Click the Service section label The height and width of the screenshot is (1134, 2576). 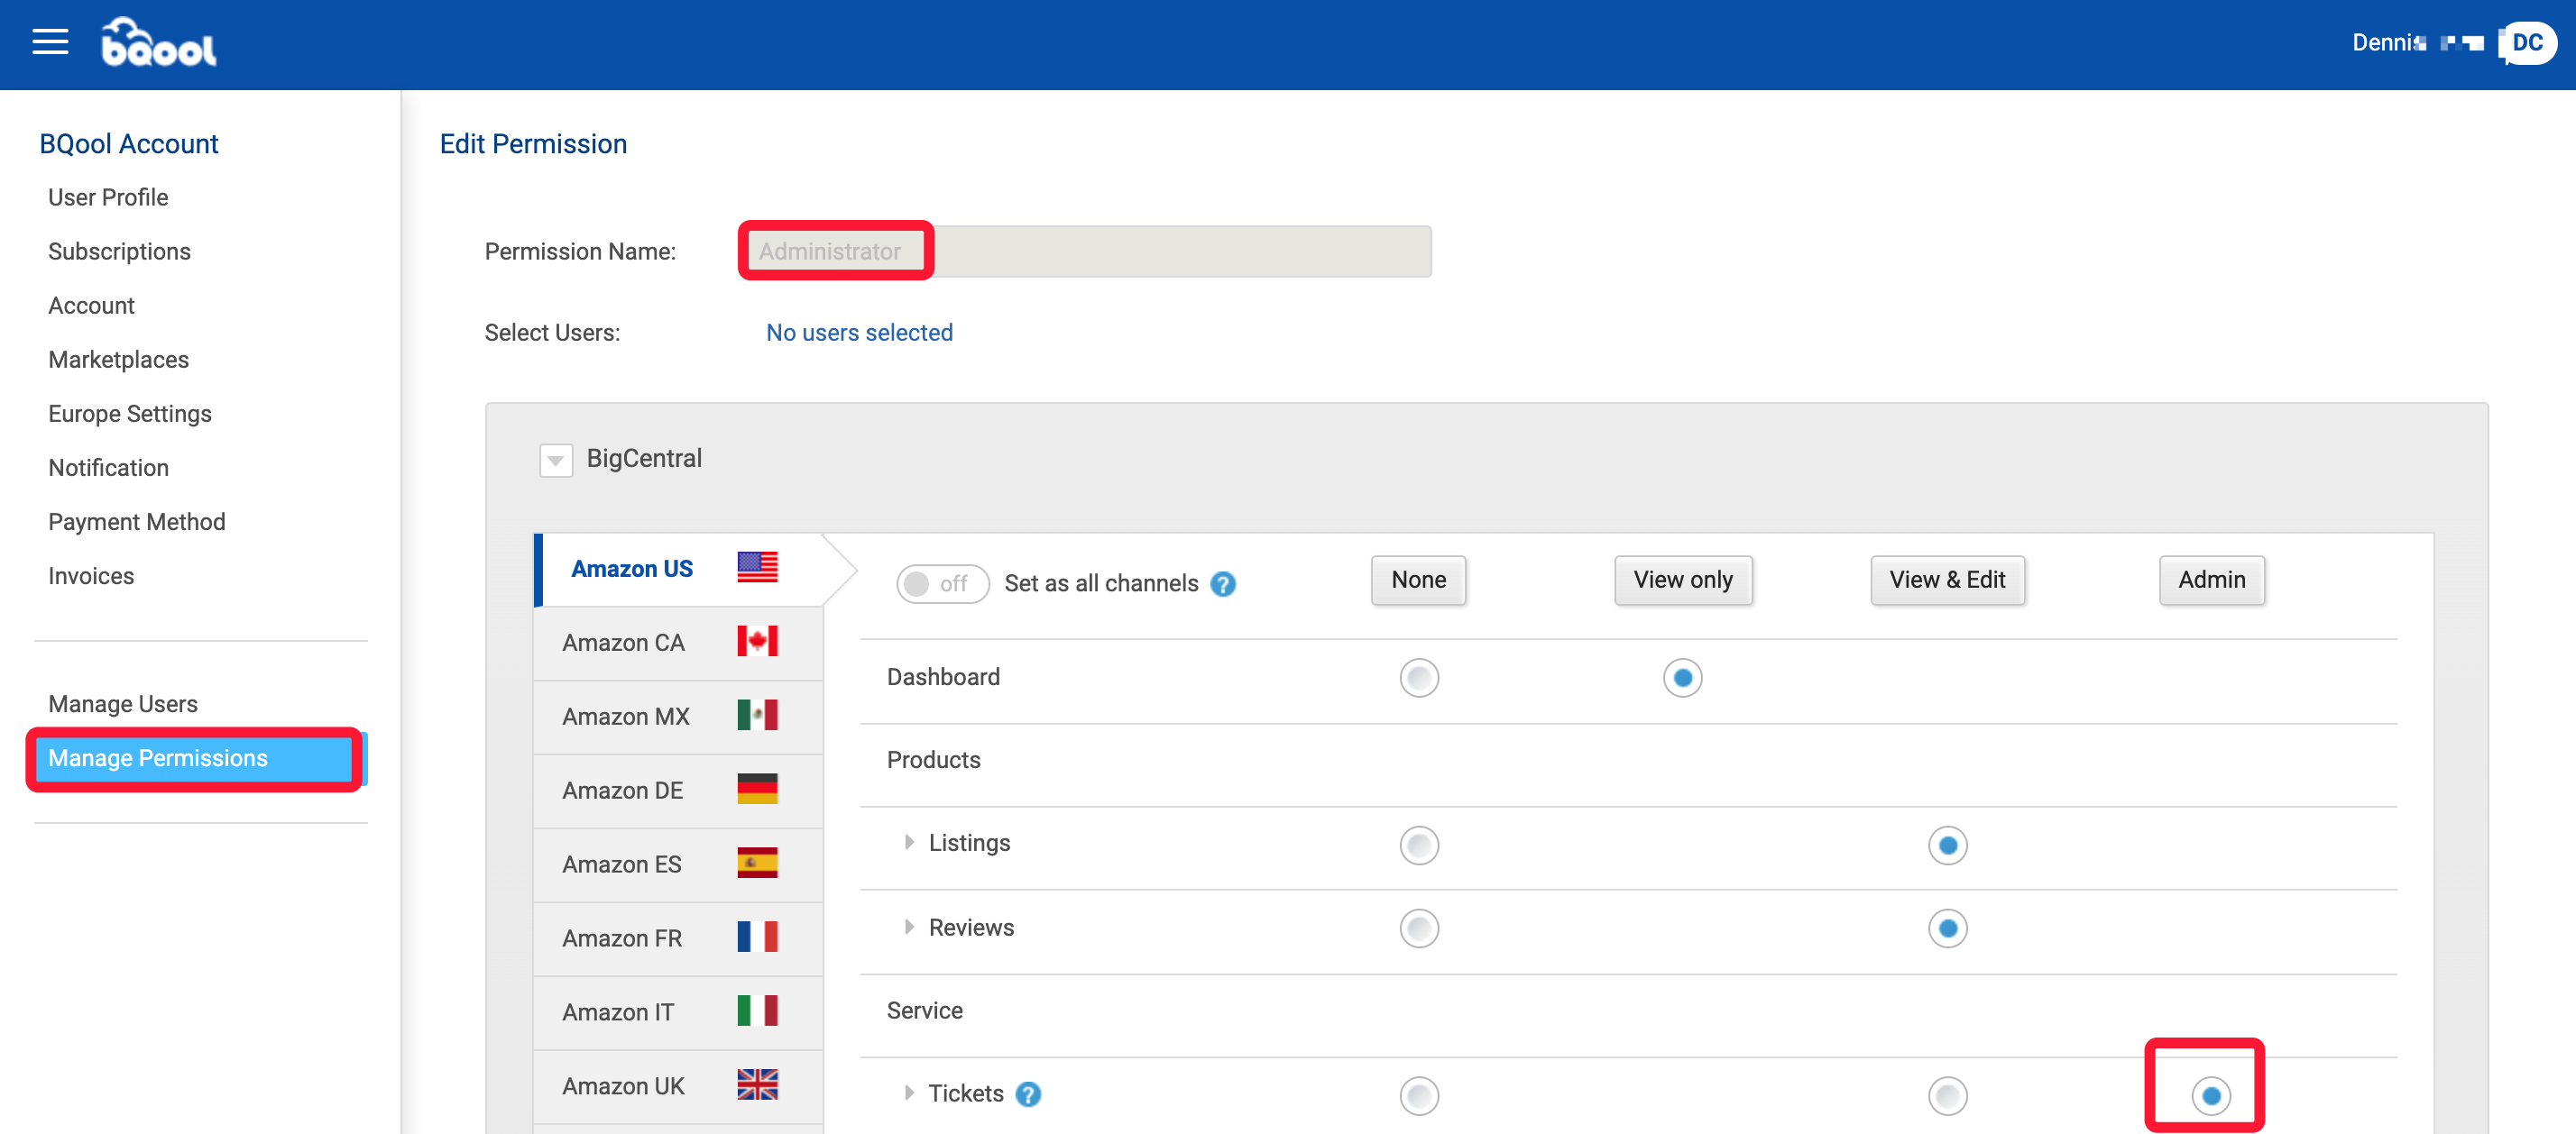pos(924,1011)
